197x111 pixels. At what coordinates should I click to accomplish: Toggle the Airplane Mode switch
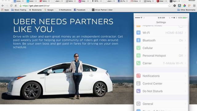181,26
